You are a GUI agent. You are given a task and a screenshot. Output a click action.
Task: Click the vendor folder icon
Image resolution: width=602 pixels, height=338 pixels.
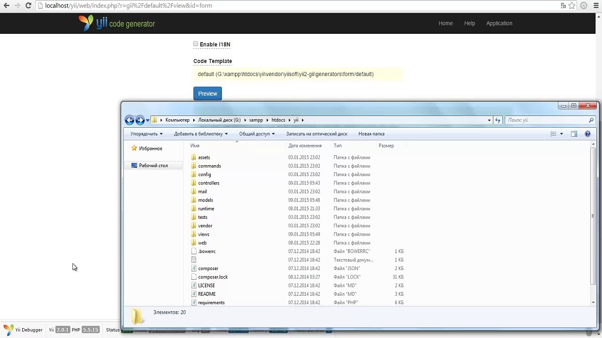(x=194, y=226)
